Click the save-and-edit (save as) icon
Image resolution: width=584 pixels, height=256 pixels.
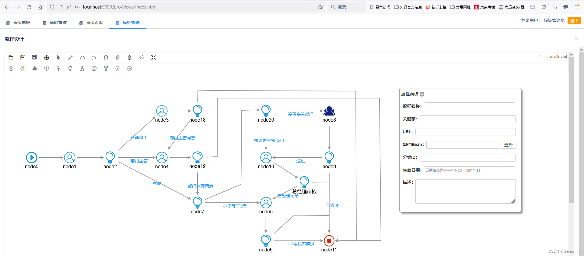pos(35,57)
